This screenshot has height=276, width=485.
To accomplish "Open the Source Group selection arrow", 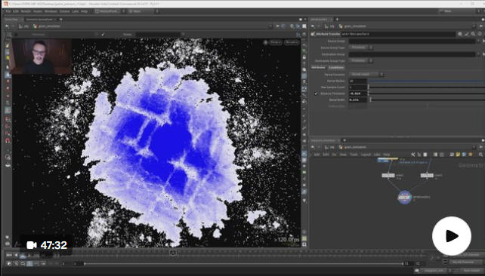I will tap(483, 41).
